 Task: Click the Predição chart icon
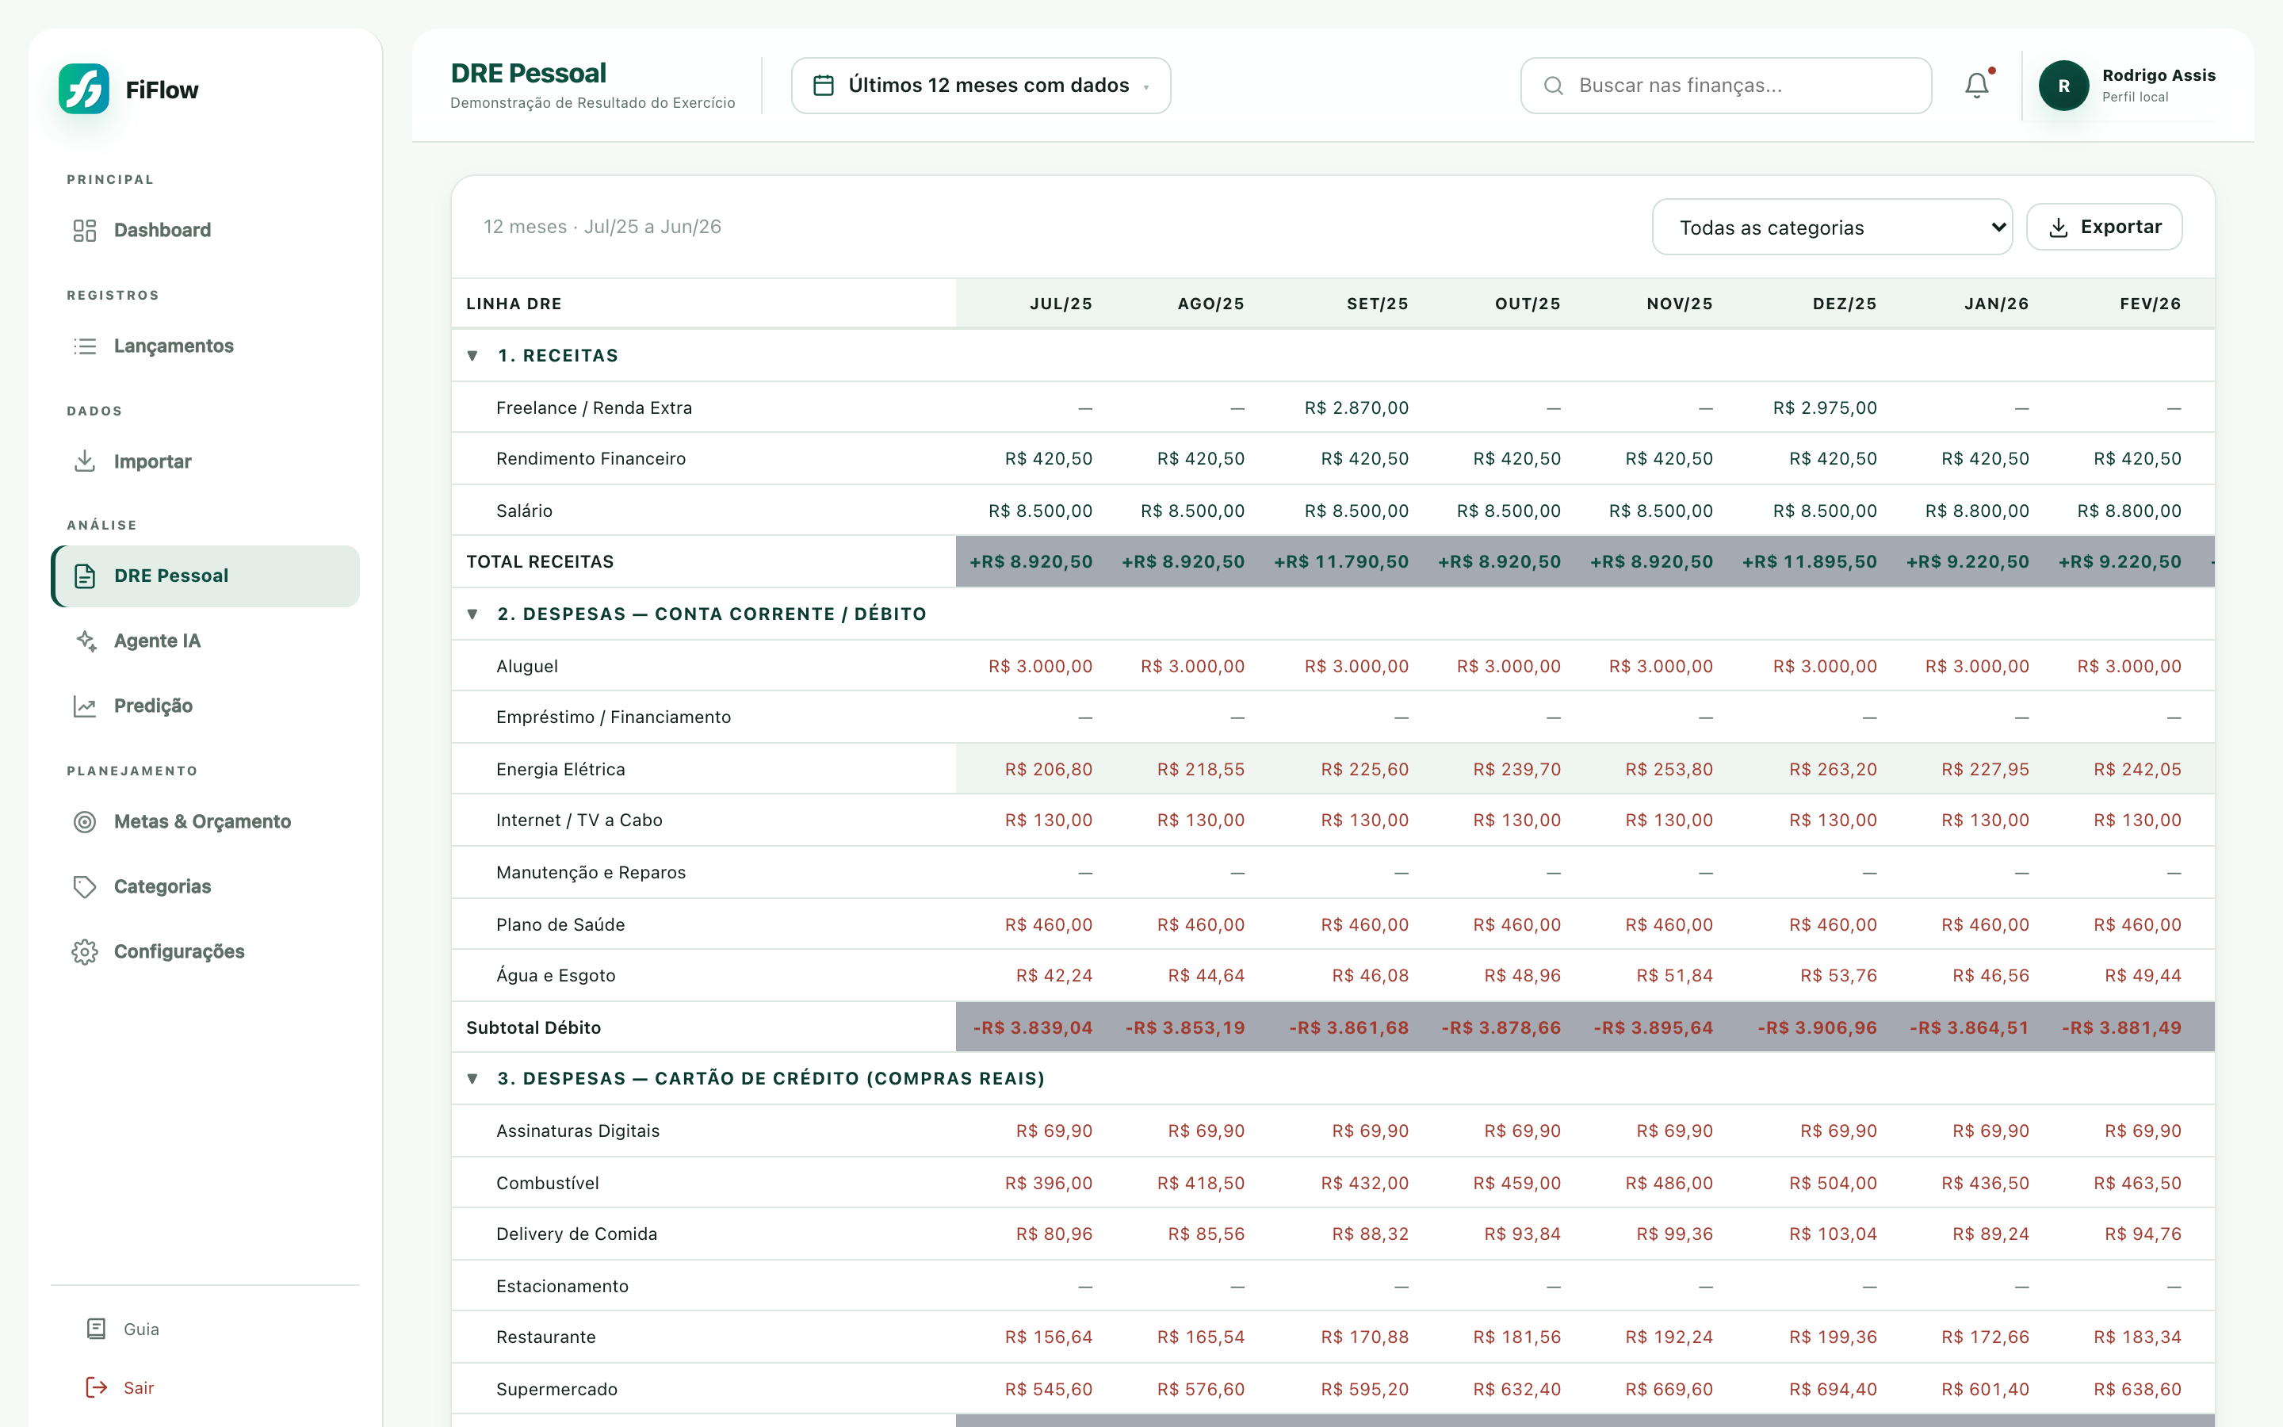point(85,706)
